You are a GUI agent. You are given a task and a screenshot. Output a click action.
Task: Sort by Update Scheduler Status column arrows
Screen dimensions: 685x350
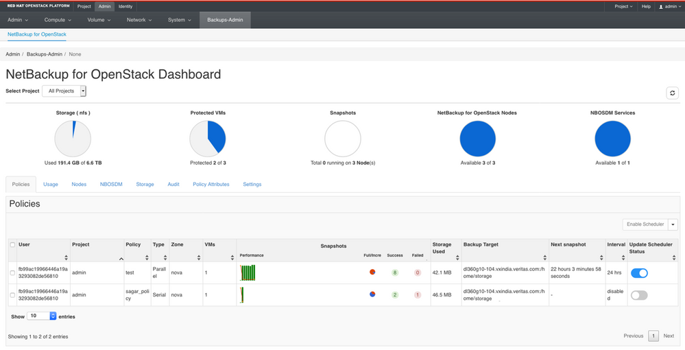(x=674, y=257)
